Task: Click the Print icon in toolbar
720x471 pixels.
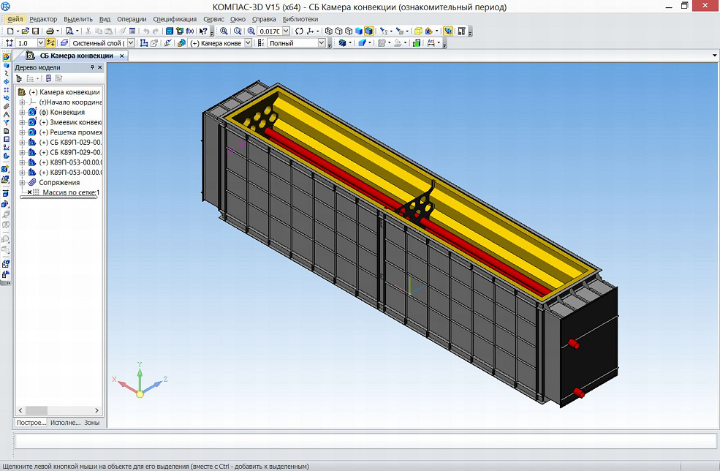Action: click(49, 31)
